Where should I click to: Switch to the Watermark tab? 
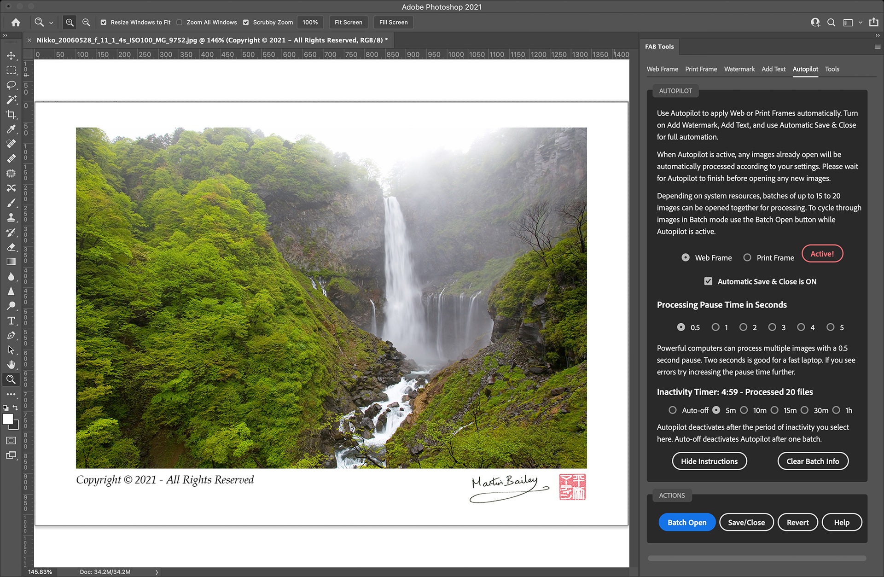click(x=739, y=69)
